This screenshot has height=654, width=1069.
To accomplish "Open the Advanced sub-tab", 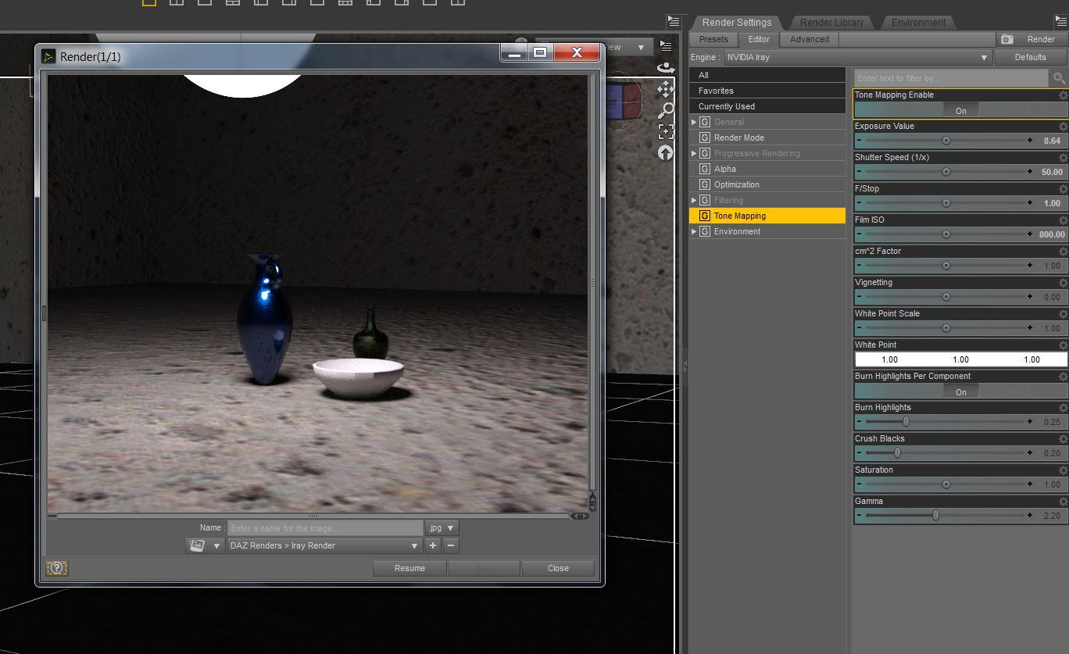I will pyautogui.click(x=809, y=39).
